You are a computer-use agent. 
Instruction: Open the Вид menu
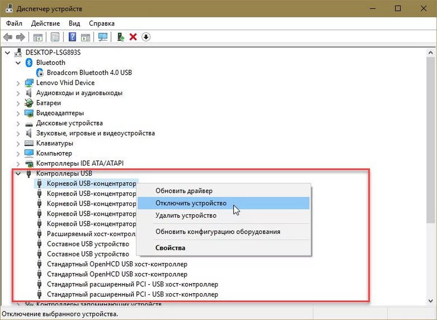[74, 23]
